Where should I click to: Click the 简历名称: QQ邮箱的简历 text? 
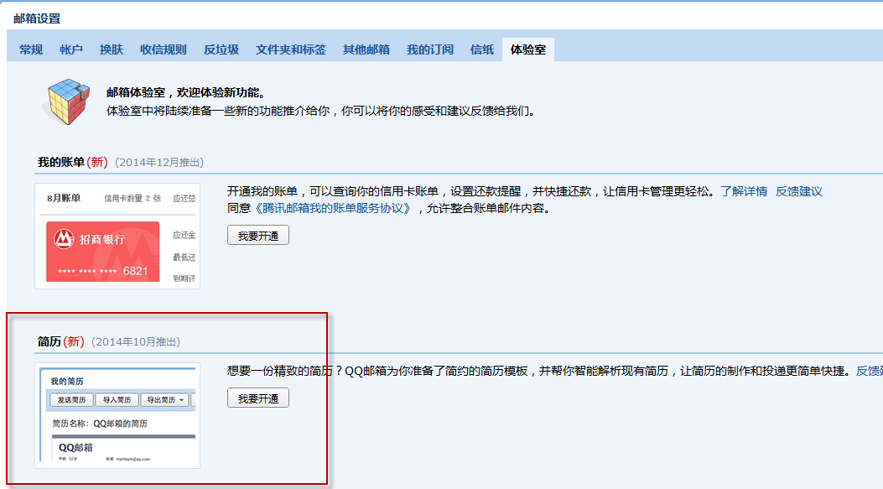(x=100, y=424)
